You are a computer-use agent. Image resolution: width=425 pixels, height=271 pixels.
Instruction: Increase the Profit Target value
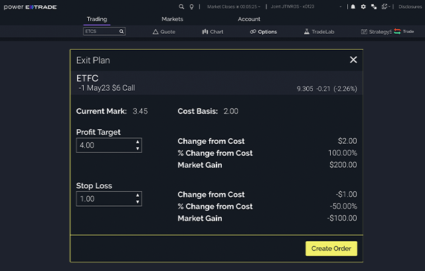pos(137,142)
